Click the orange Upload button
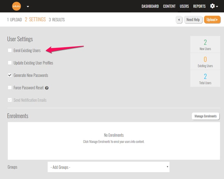Image resolution: width=224 pixels, height=179 pixels. 212,20
